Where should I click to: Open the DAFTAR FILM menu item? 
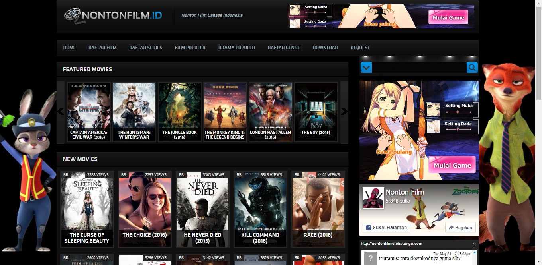tap(102, 48)
